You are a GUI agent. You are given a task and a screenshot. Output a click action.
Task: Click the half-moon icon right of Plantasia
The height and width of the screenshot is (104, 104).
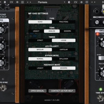tap(69, 2)
